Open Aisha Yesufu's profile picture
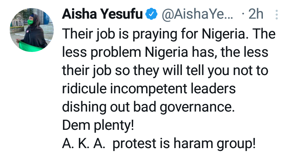Screen dimensions: 293x157 pos(32,30)
